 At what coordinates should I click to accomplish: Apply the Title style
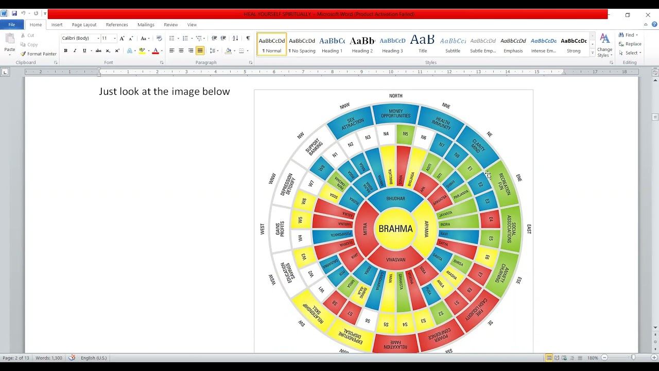pos(423,44)
